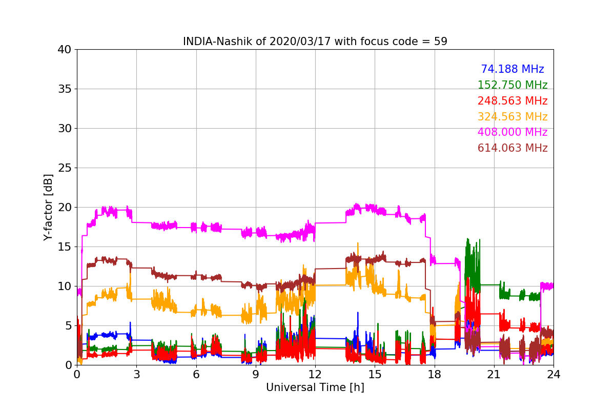Click the x-axis tick label 3
This screenshot has height=410, width=615.
(x=136, y=374)
